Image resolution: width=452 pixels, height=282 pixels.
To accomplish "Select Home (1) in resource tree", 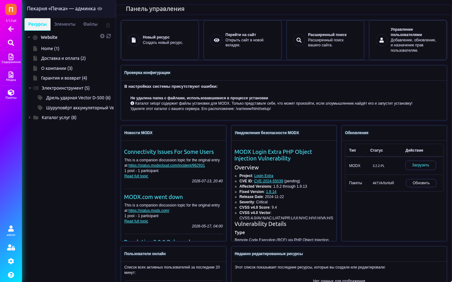I will [x=50, y=49].
